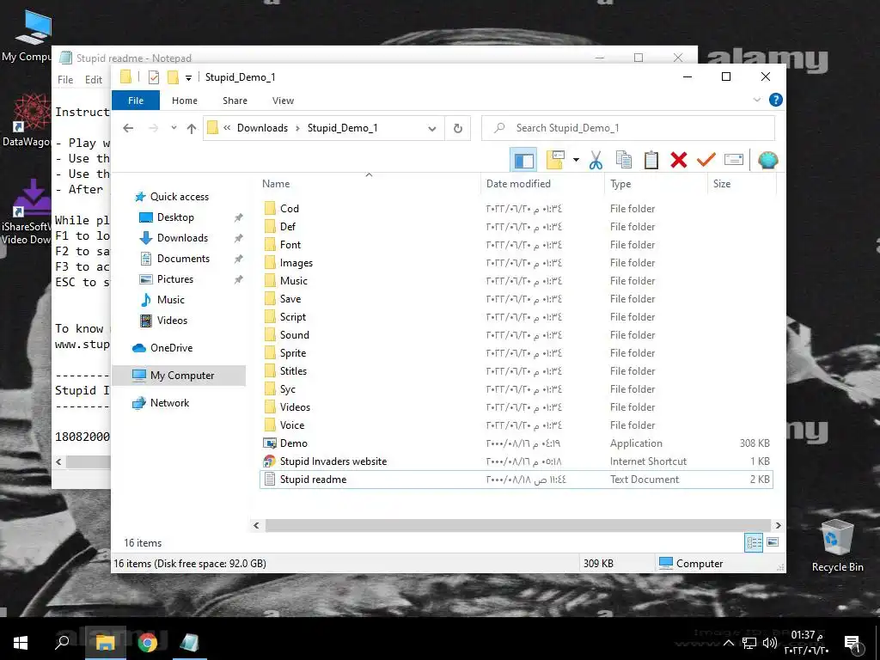880x660 pixels.
Task: Go up one folder level arrow
Action: point(192,129)
